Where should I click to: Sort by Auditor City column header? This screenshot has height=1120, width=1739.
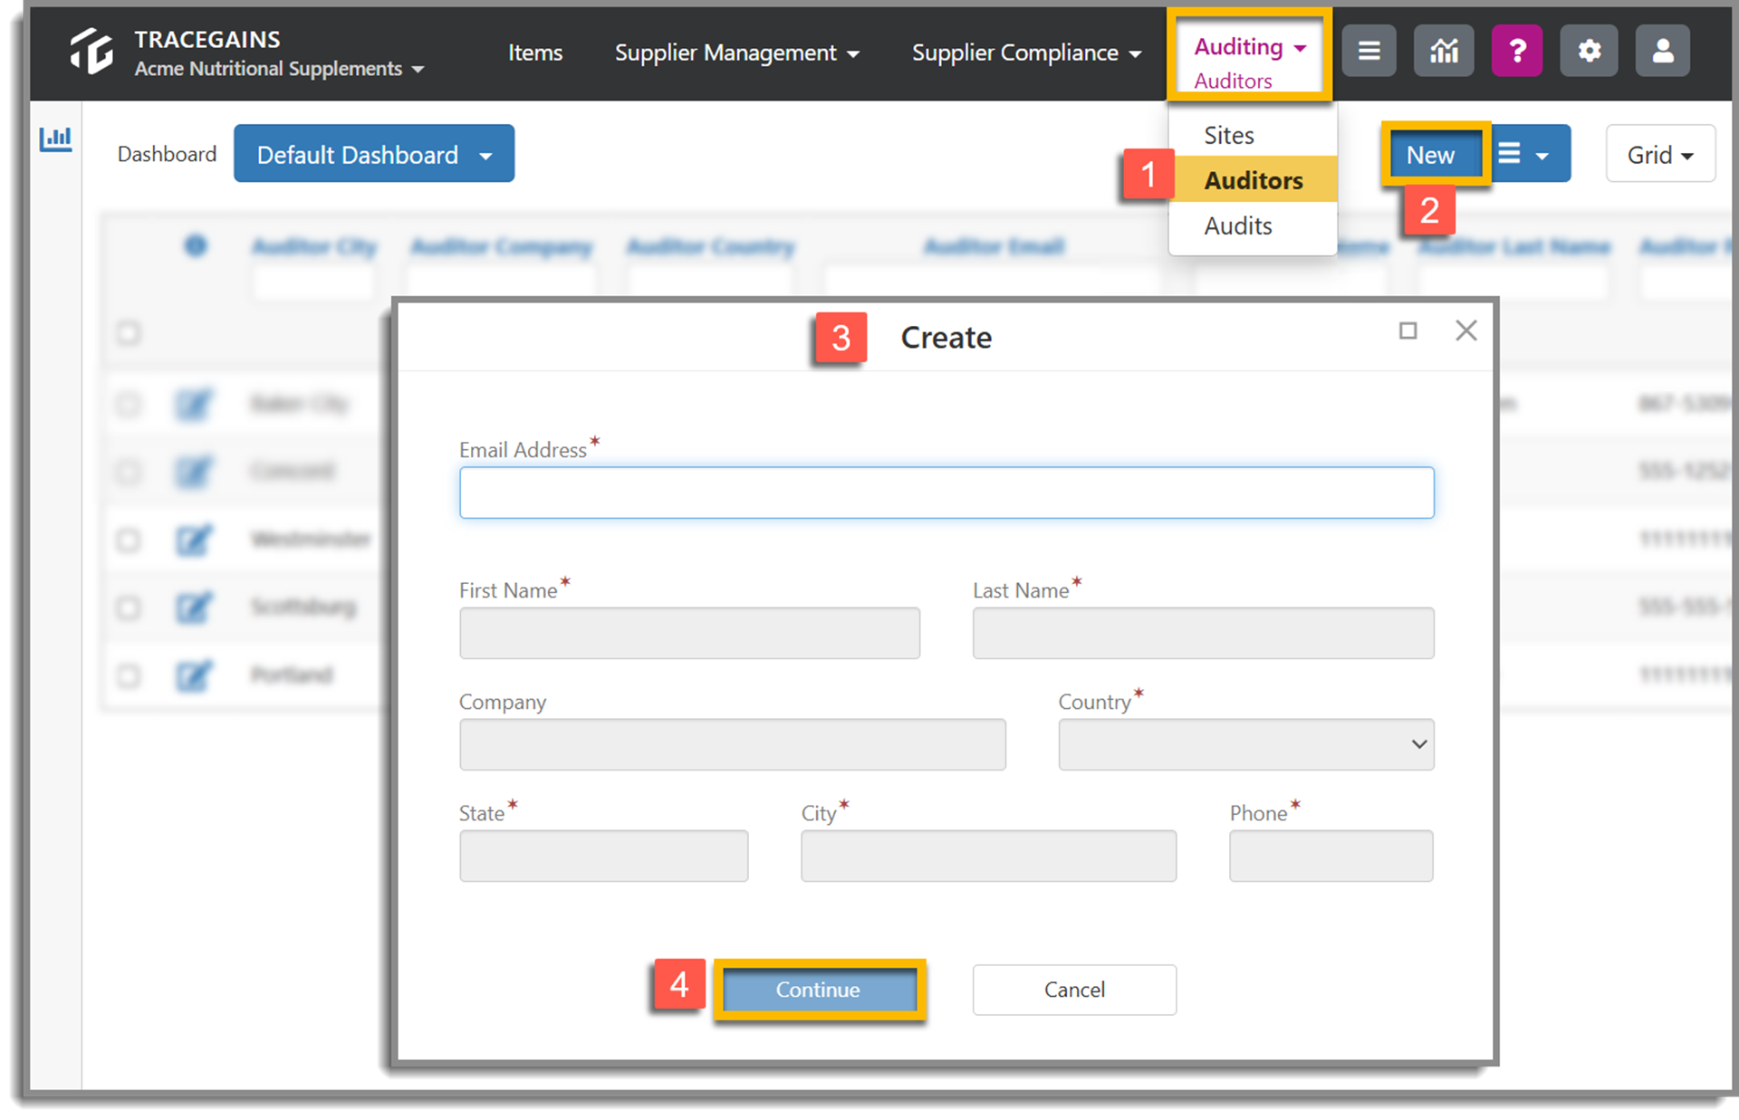[x=313, y=246]
